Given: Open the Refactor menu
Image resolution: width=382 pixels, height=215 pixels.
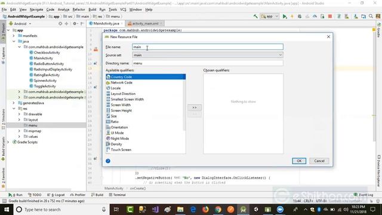Looking at the screenshot, I should tap(79, 10).
